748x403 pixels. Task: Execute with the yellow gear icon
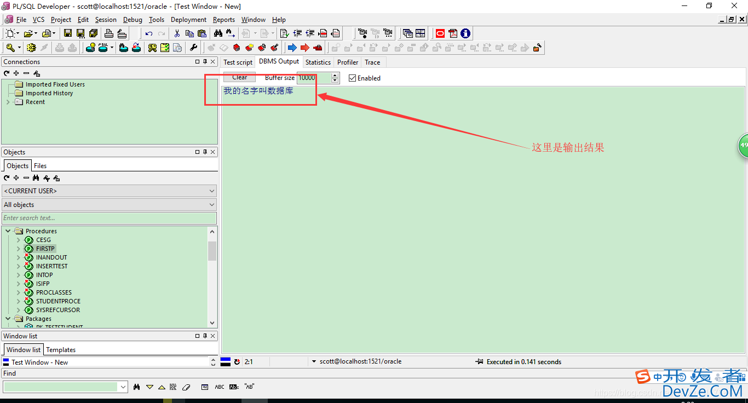[31, 48]
